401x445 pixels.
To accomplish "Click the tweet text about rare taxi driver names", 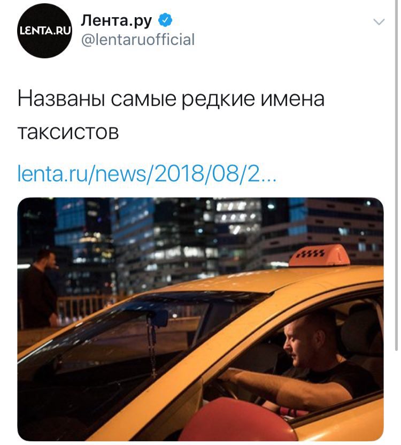I will pyautogui.click(x=171, y=115).
